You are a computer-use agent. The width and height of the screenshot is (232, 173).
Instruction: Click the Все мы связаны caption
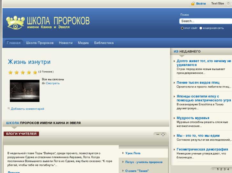pos(53,79)
